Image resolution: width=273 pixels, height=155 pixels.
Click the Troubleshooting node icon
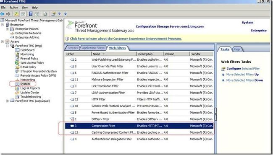click(17, 97)
